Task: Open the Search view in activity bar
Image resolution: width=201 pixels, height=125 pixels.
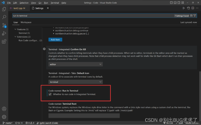Action: 4,17
